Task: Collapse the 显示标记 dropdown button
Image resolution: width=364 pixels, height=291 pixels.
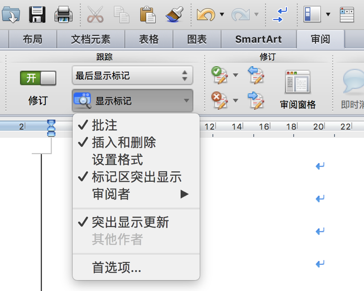Action: [x=132, y=101]
